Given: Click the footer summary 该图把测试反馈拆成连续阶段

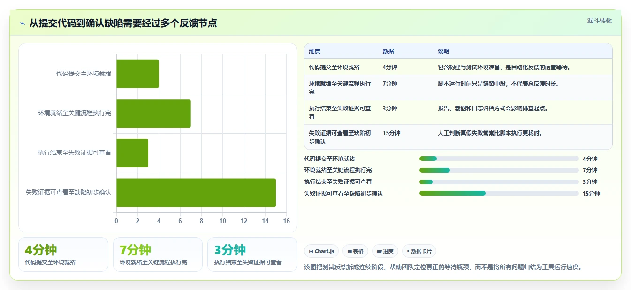Looking at the screenshot, I should click(x=443, y=268).
